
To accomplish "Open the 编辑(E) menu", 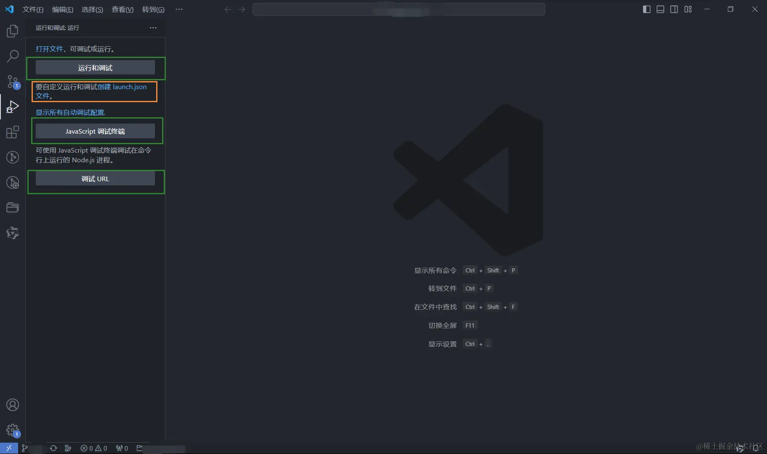I will pos(63,9).
